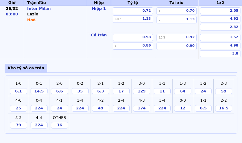Select Hiệp 1 handicap odds 0.72
242x143 pixels.
pos(133,10)
